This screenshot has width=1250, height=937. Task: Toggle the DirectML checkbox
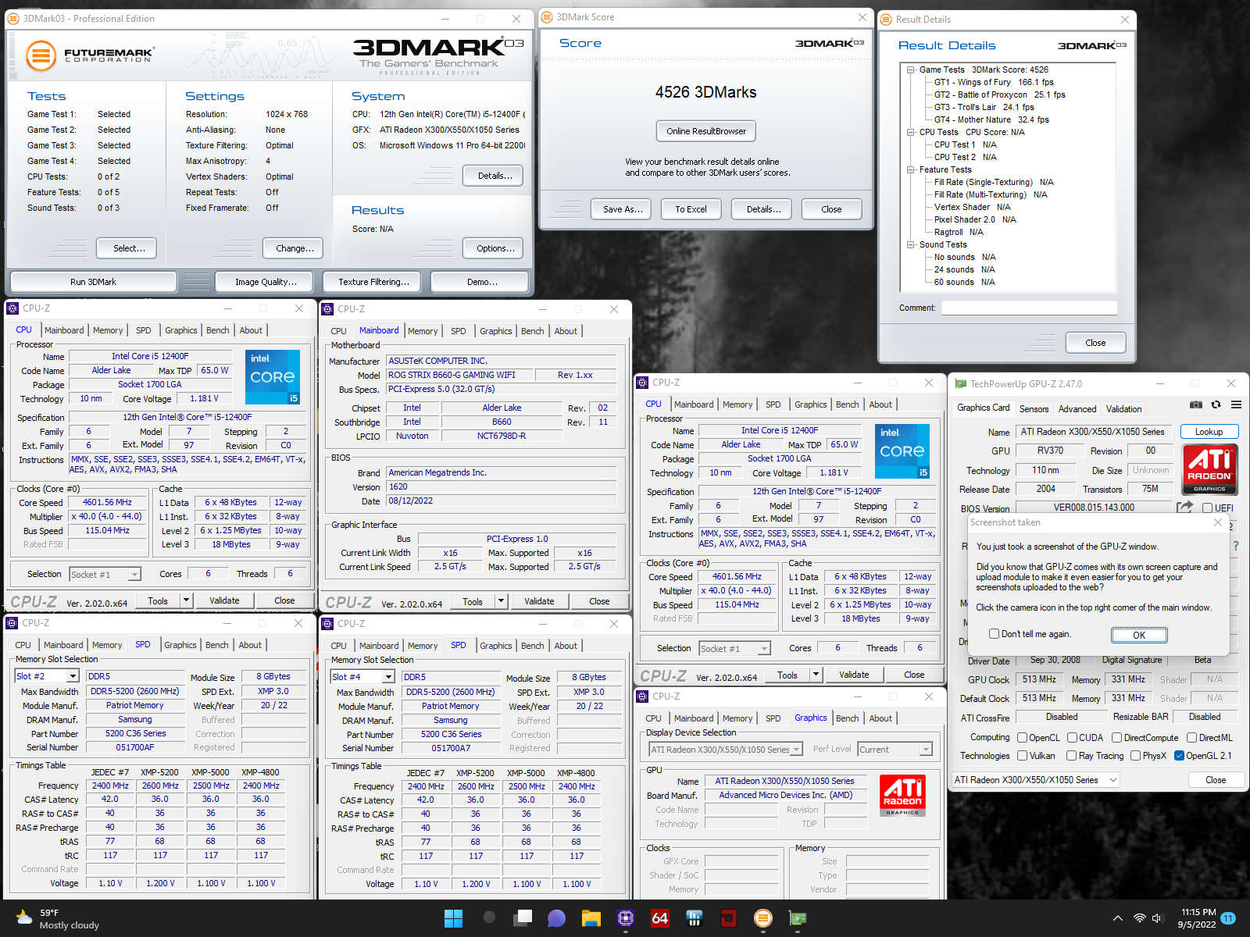click(1191, 738)
